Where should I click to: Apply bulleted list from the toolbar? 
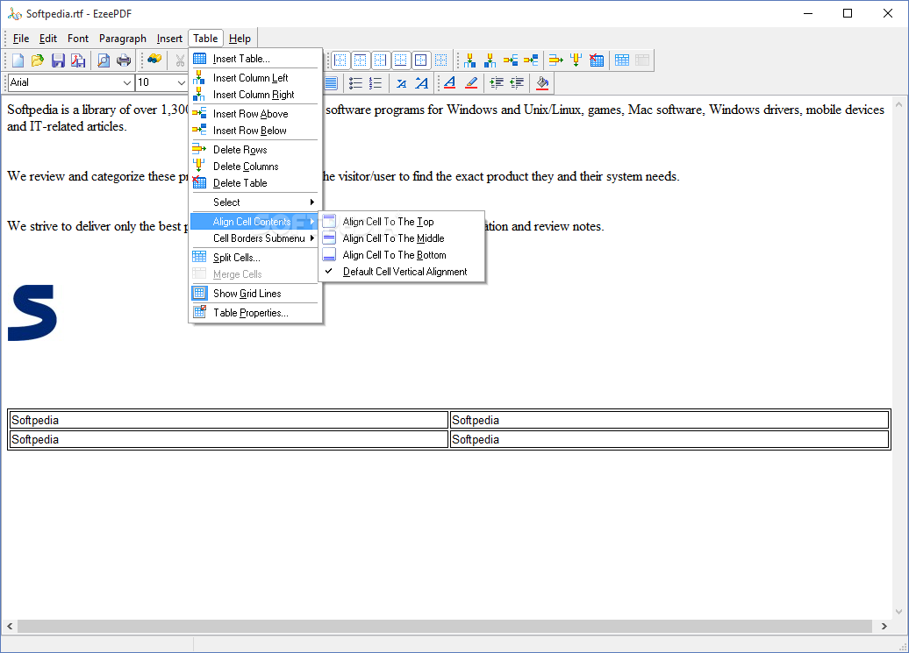pos(356,83)
